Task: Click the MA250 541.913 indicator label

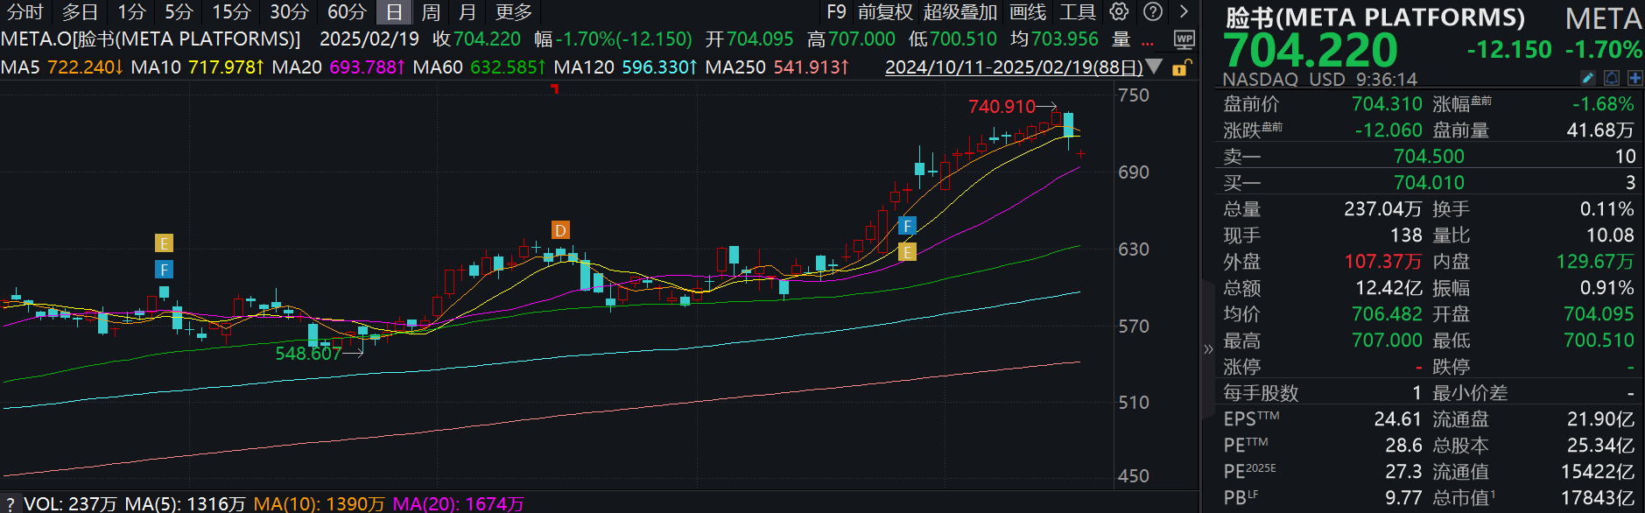Action: tap(777, 67)
